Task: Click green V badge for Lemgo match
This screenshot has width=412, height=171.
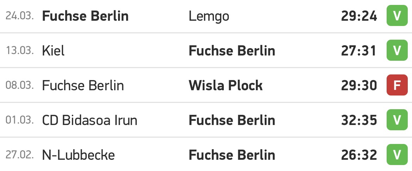Action: (397, 16)
